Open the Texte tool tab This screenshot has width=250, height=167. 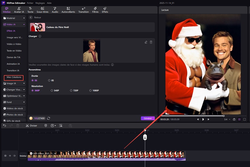(x=30, y=10)
